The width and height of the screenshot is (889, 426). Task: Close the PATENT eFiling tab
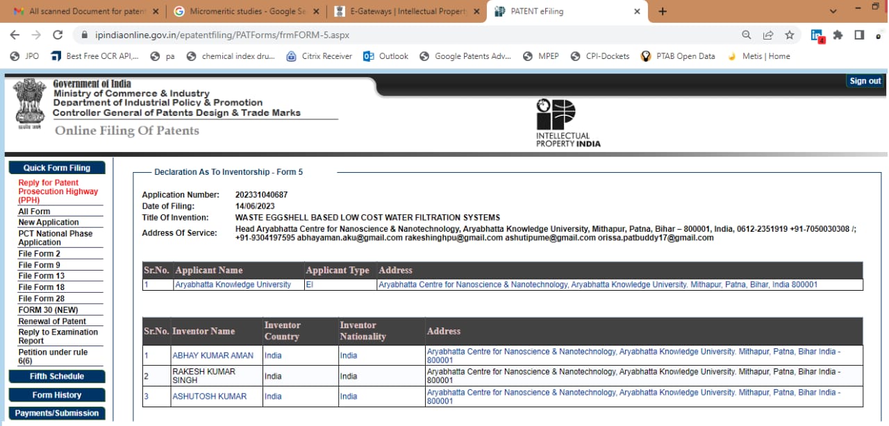tap(638, 11)
